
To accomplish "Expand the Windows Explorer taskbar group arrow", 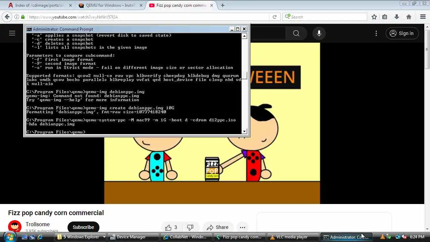I will pyautogui.click(x=104, y=237).
